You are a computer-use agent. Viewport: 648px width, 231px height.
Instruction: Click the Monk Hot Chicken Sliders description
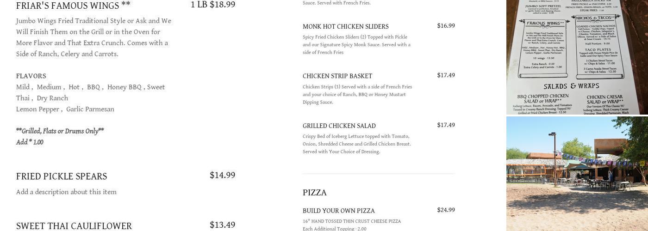tap(356, 45)
